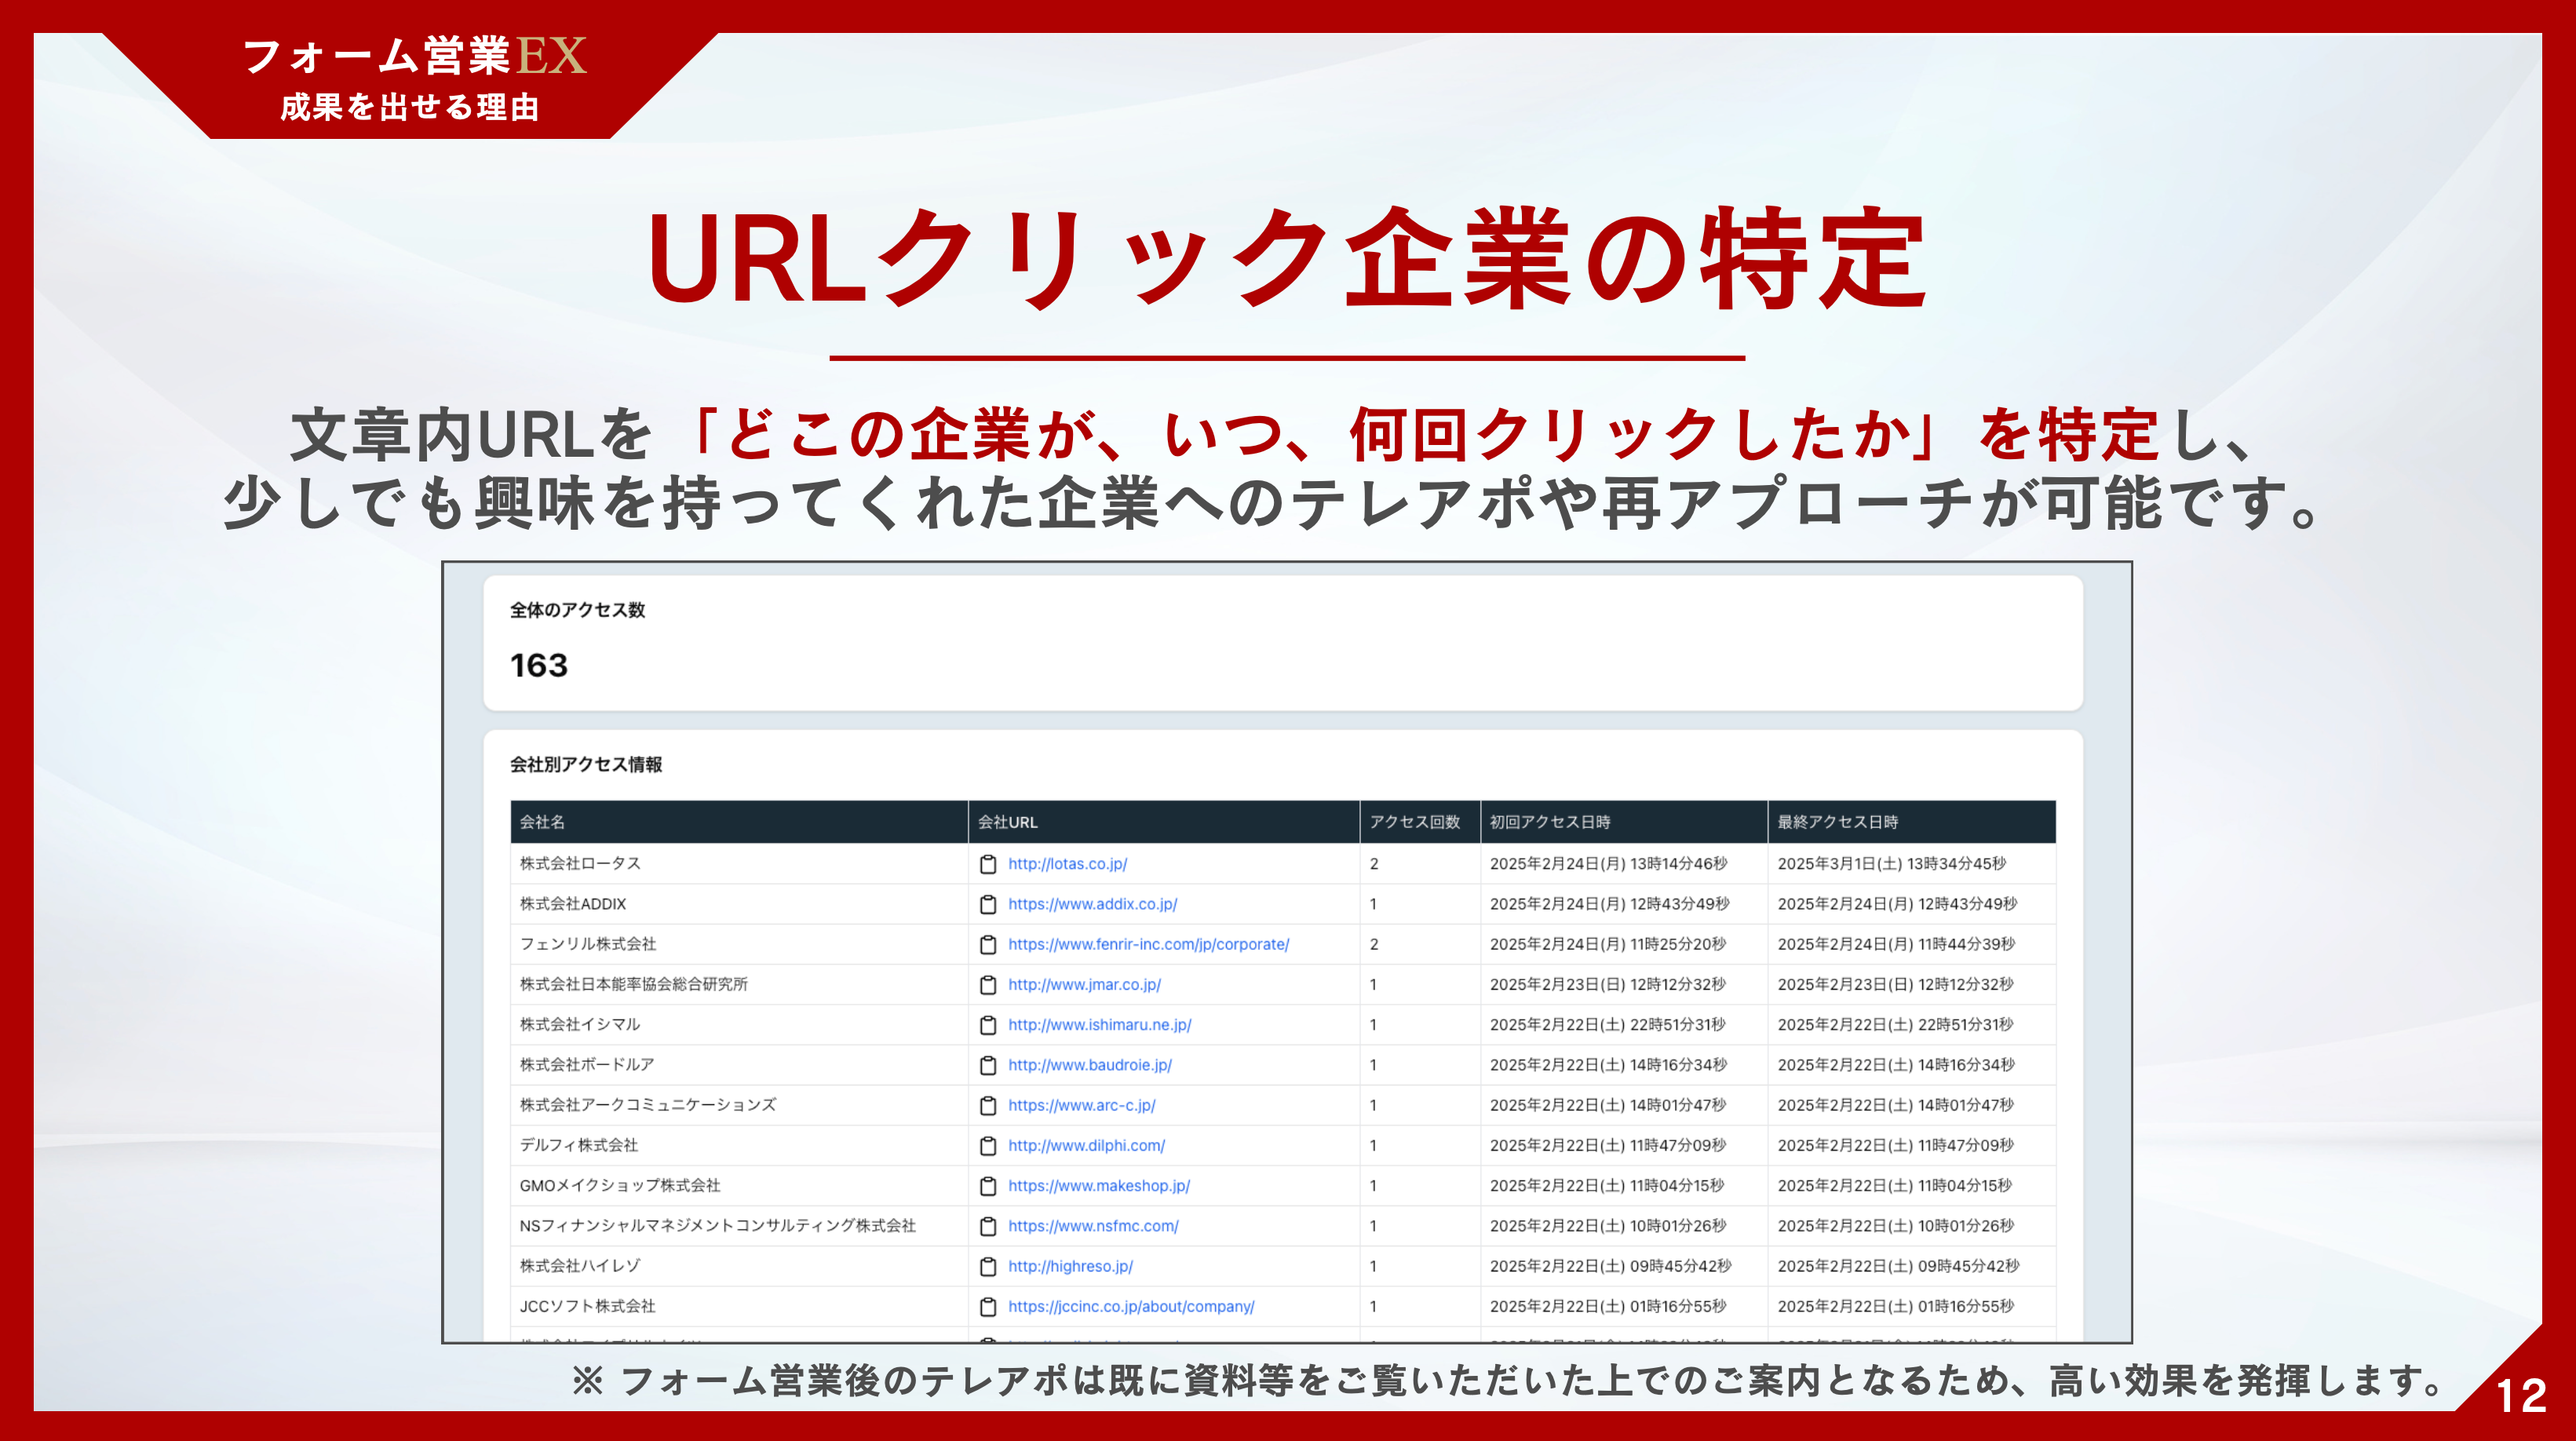Open the fenrir-inc.com corporate page link
The image size is (2576, 1441).
click(x=1148, y=944)
